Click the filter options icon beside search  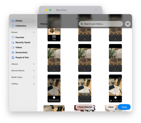pyautogui.click(x=128, y=24)
